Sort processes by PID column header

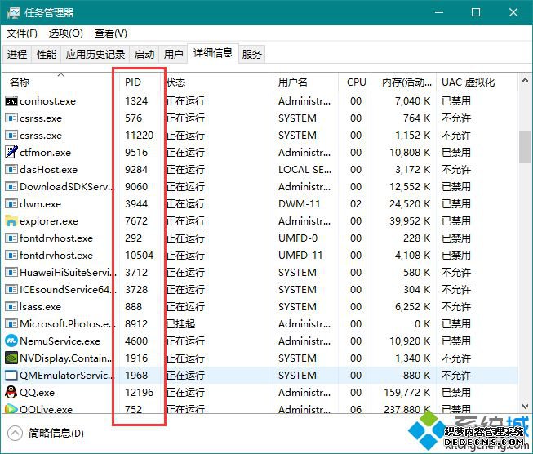click(x=133, y=82)
